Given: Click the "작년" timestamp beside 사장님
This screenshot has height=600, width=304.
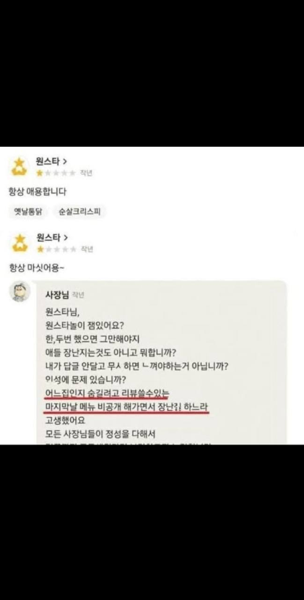Looking at the screenshot, I should (78, 295).
